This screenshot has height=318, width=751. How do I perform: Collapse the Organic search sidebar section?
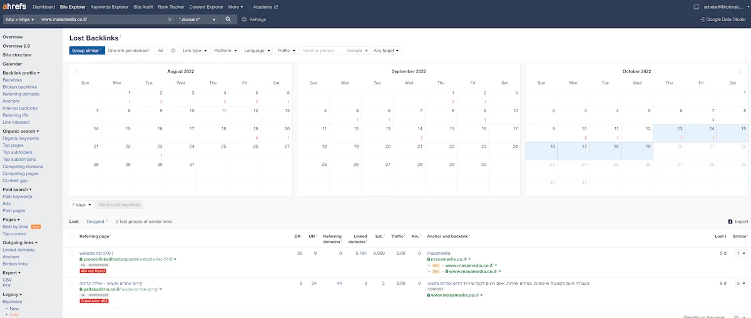(21, 131)
